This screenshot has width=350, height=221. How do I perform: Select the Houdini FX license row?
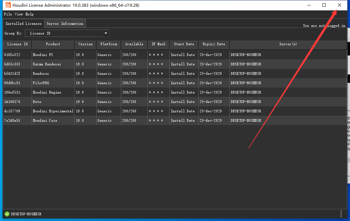point(43,55)
